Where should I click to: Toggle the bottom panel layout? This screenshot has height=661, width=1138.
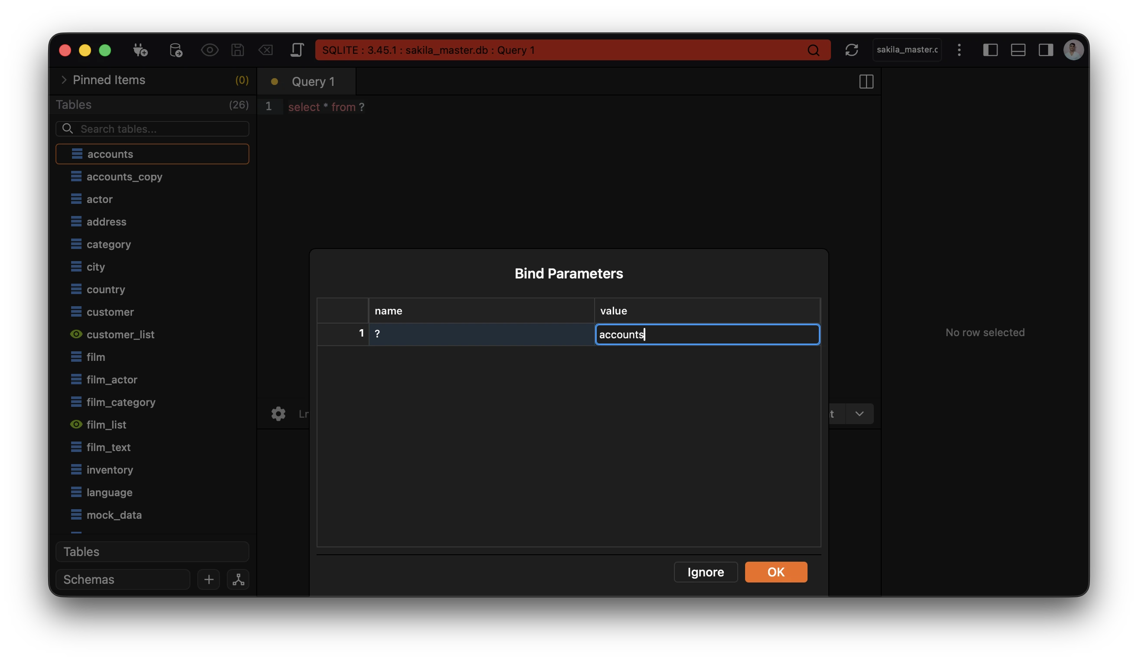pyautogui.click(x=1018, y=50)
